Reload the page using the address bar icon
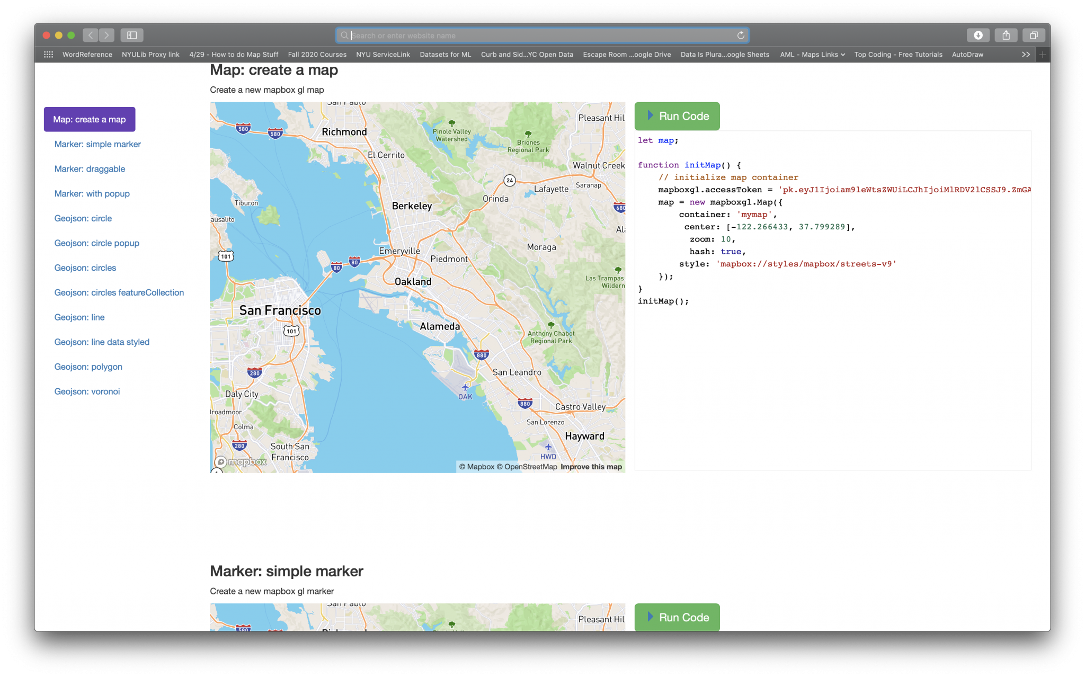The height and width of the screenshot is (677, 1085). [x=740, y=35]
